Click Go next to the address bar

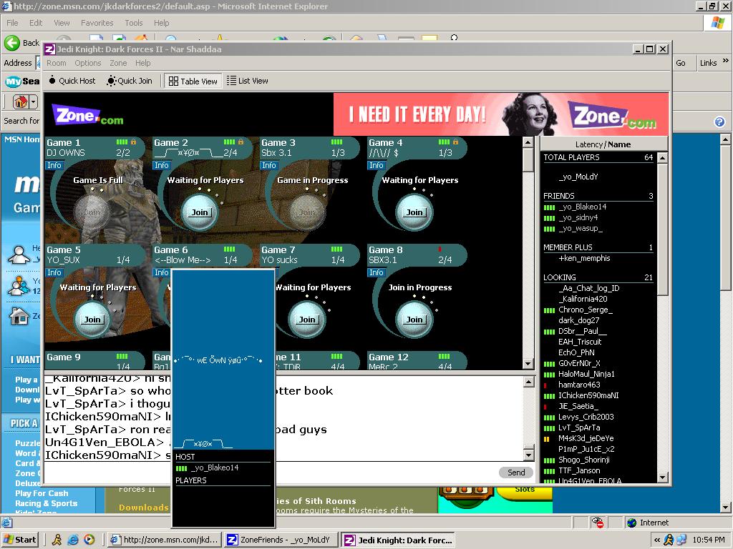point(681,63)
